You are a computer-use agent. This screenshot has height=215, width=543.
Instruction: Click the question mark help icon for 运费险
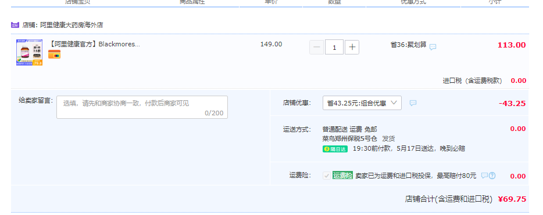pos(492,176)
